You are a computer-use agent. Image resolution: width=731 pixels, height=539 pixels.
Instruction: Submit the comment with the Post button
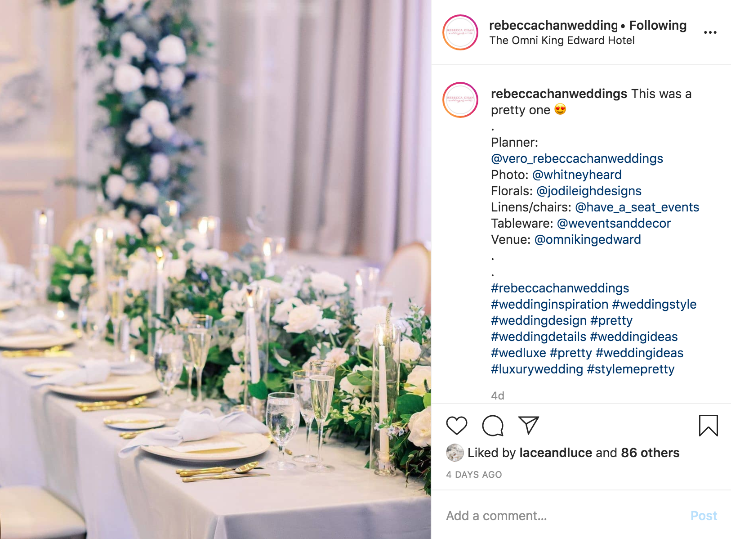coord(704,516)
